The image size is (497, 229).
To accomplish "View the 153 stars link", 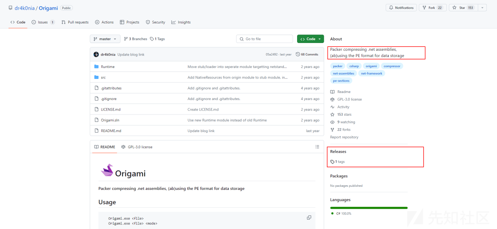I will pyautogui.click(x=341, y=114).
